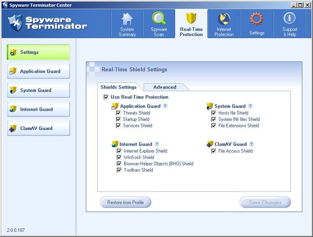Select the Shields Settings tab
313x237 pixels.
point(118,87)
